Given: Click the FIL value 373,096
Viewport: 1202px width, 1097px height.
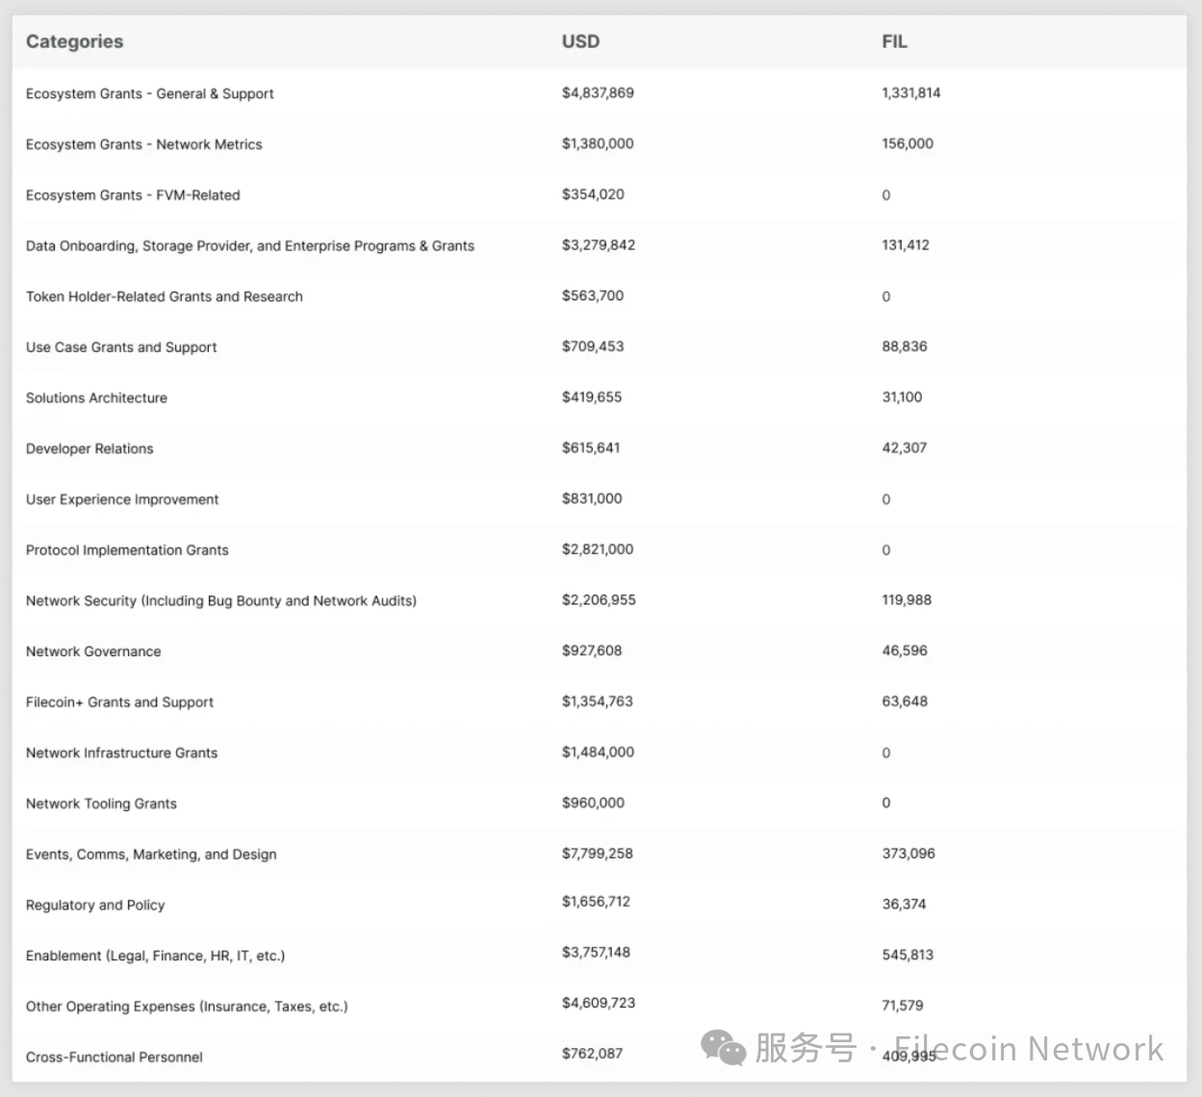Looking at the screenshot, I should [x=908, y=854].
